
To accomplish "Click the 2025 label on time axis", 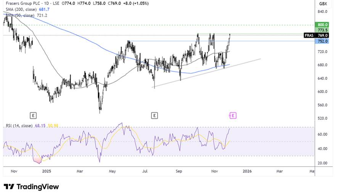I will 47,171.
